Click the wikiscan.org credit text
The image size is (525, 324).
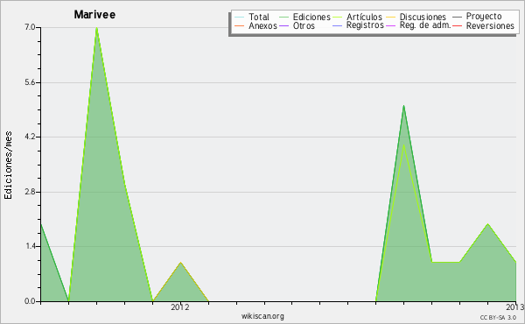point(262,316)
